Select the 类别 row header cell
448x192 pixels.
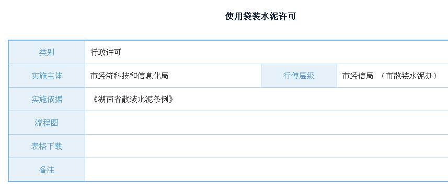[x=47, y=52]
